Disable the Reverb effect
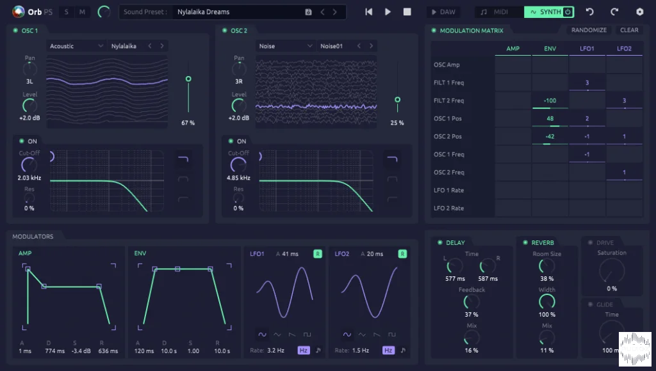The width and height of the screenshot is (656, 371). tap(525, 242)
